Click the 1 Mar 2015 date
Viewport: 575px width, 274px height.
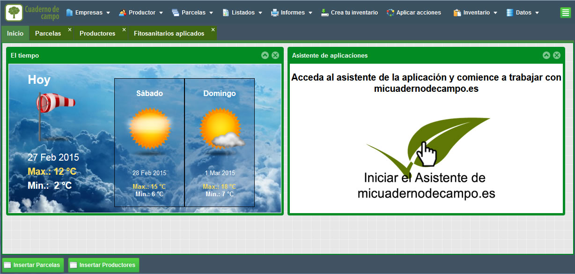tap(220, 173)
